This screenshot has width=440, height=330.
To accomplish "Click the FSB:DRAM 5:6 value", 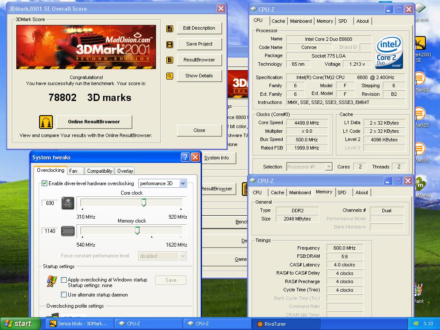I will [345, 257].
